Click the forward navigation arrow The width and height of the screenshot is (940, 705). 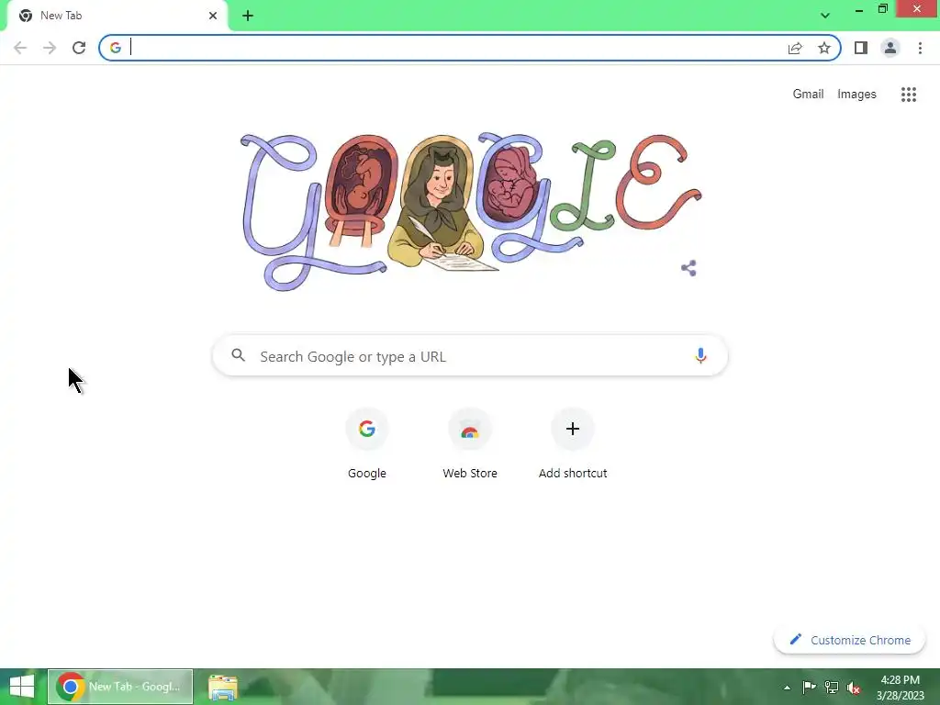point(50,48)
